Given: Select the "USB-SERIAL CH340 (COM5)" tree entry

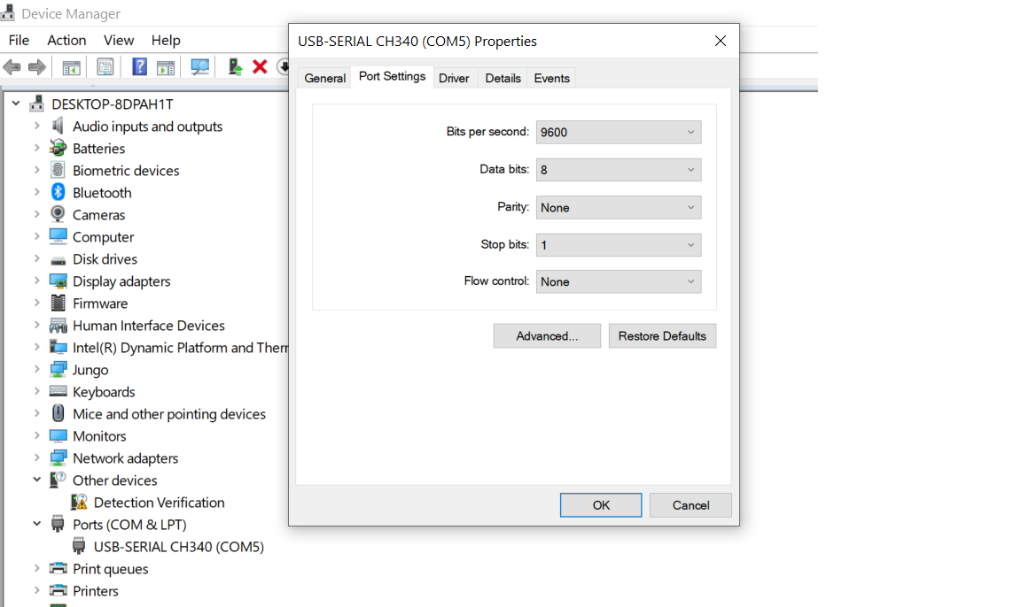Looking at the screenshot, I should pyautogui.click(x=179, y=547).
